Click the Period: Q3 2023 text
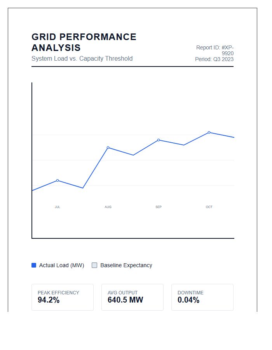The image size is (272, 350). pos(214,59)
